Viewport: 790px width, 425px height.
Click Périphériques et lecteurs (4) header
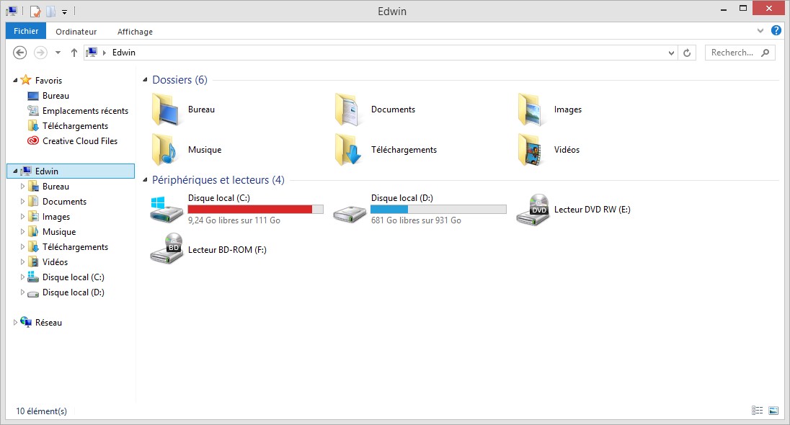click(x=218, y=180)
